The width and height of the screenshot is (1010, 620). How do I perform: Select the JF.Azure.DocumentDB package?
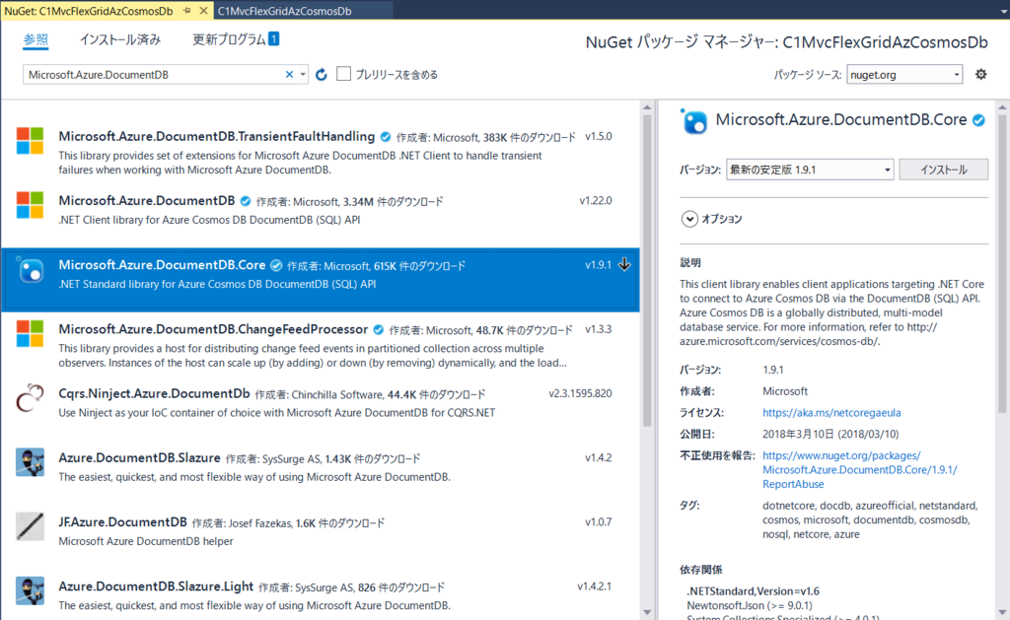click(122, 522)
